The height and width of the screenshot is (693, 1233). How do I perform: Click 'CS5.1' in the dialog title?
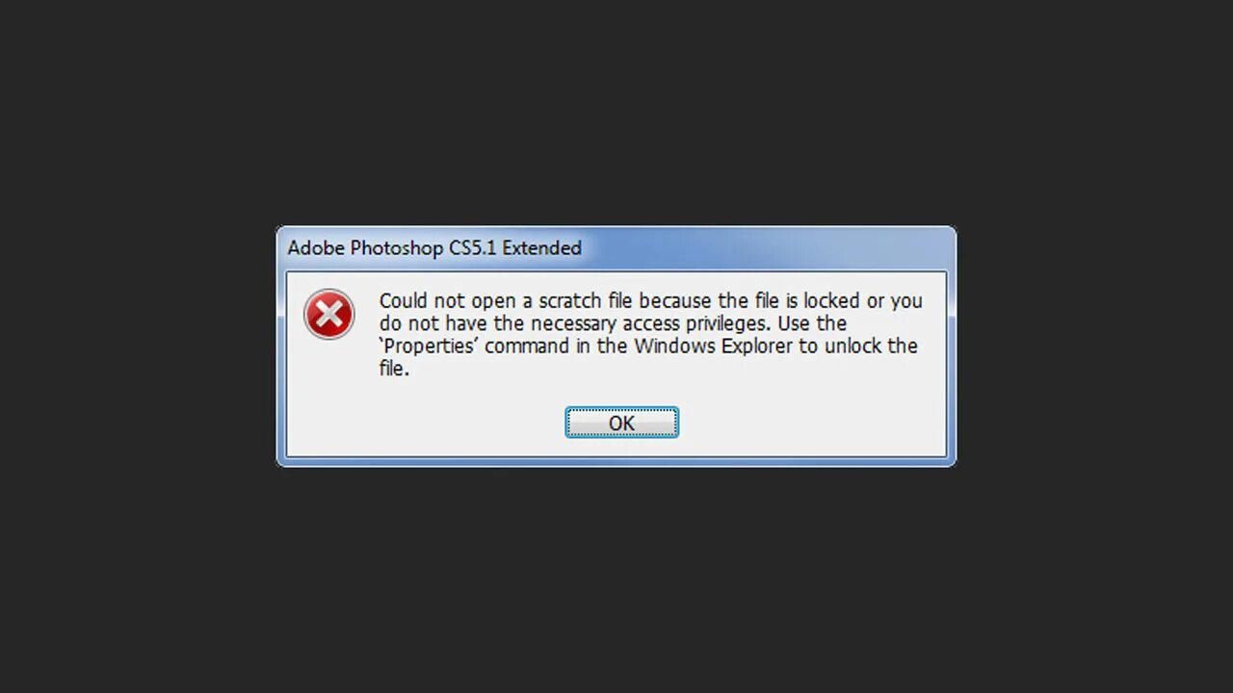click(x=472, y=248)
